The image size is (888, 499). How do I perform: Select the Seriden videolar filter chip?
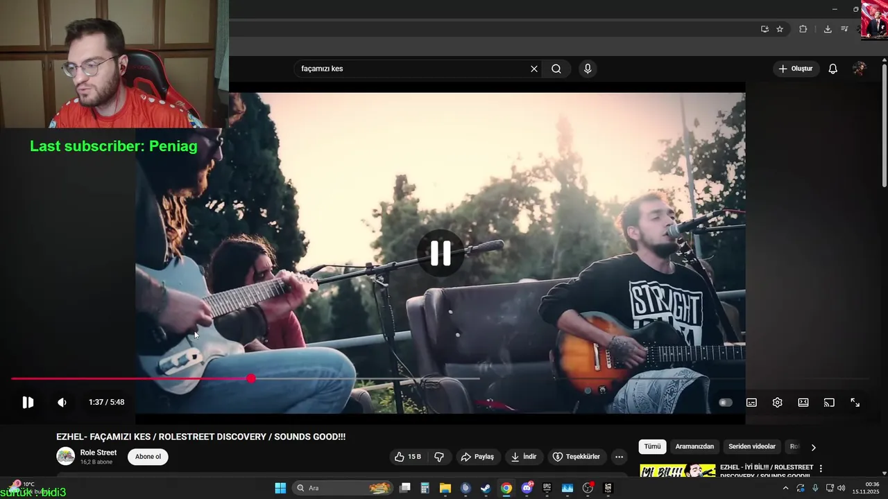coord(752,447)
